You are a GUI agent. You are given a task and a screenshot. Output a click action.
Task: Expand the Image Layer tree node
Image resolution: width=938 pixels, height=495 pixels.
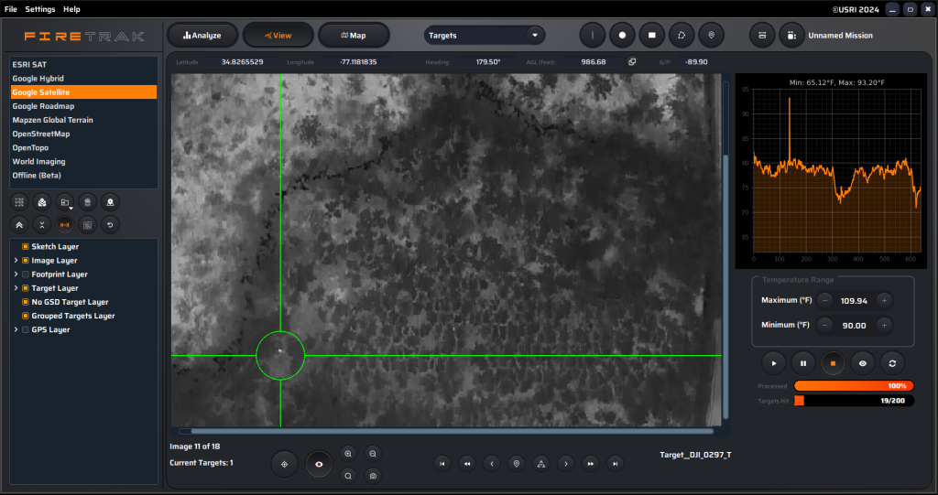click(x=15, y=261)
